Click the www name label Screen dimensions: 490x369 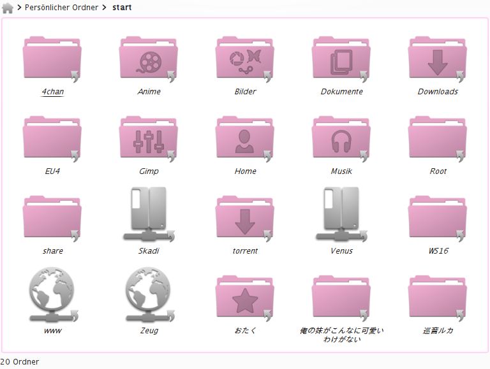click(x=52, y=331)
